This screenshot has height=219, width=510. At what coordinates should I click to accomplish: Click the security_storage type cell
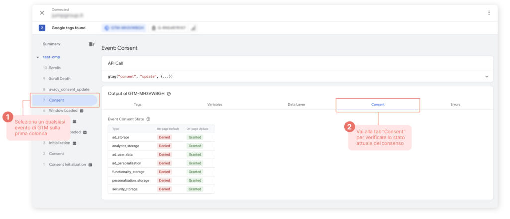point(125,189)
